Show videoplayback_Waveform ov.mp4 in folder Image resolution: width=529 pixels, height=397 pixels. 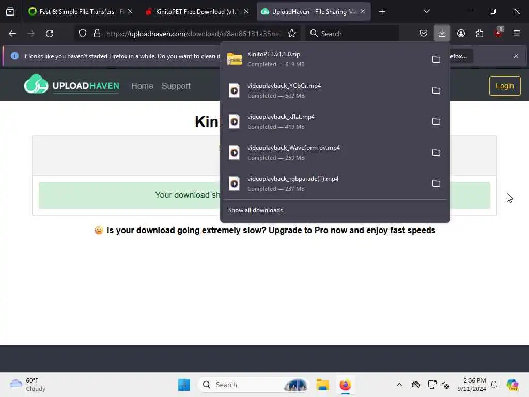pos(436,152)
